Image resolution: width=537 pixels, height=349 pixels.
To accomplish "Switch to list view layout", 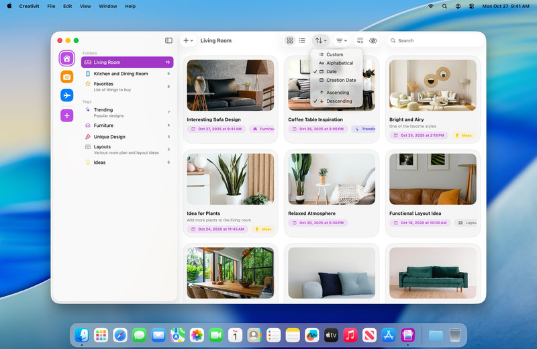I will click(302, 41).
